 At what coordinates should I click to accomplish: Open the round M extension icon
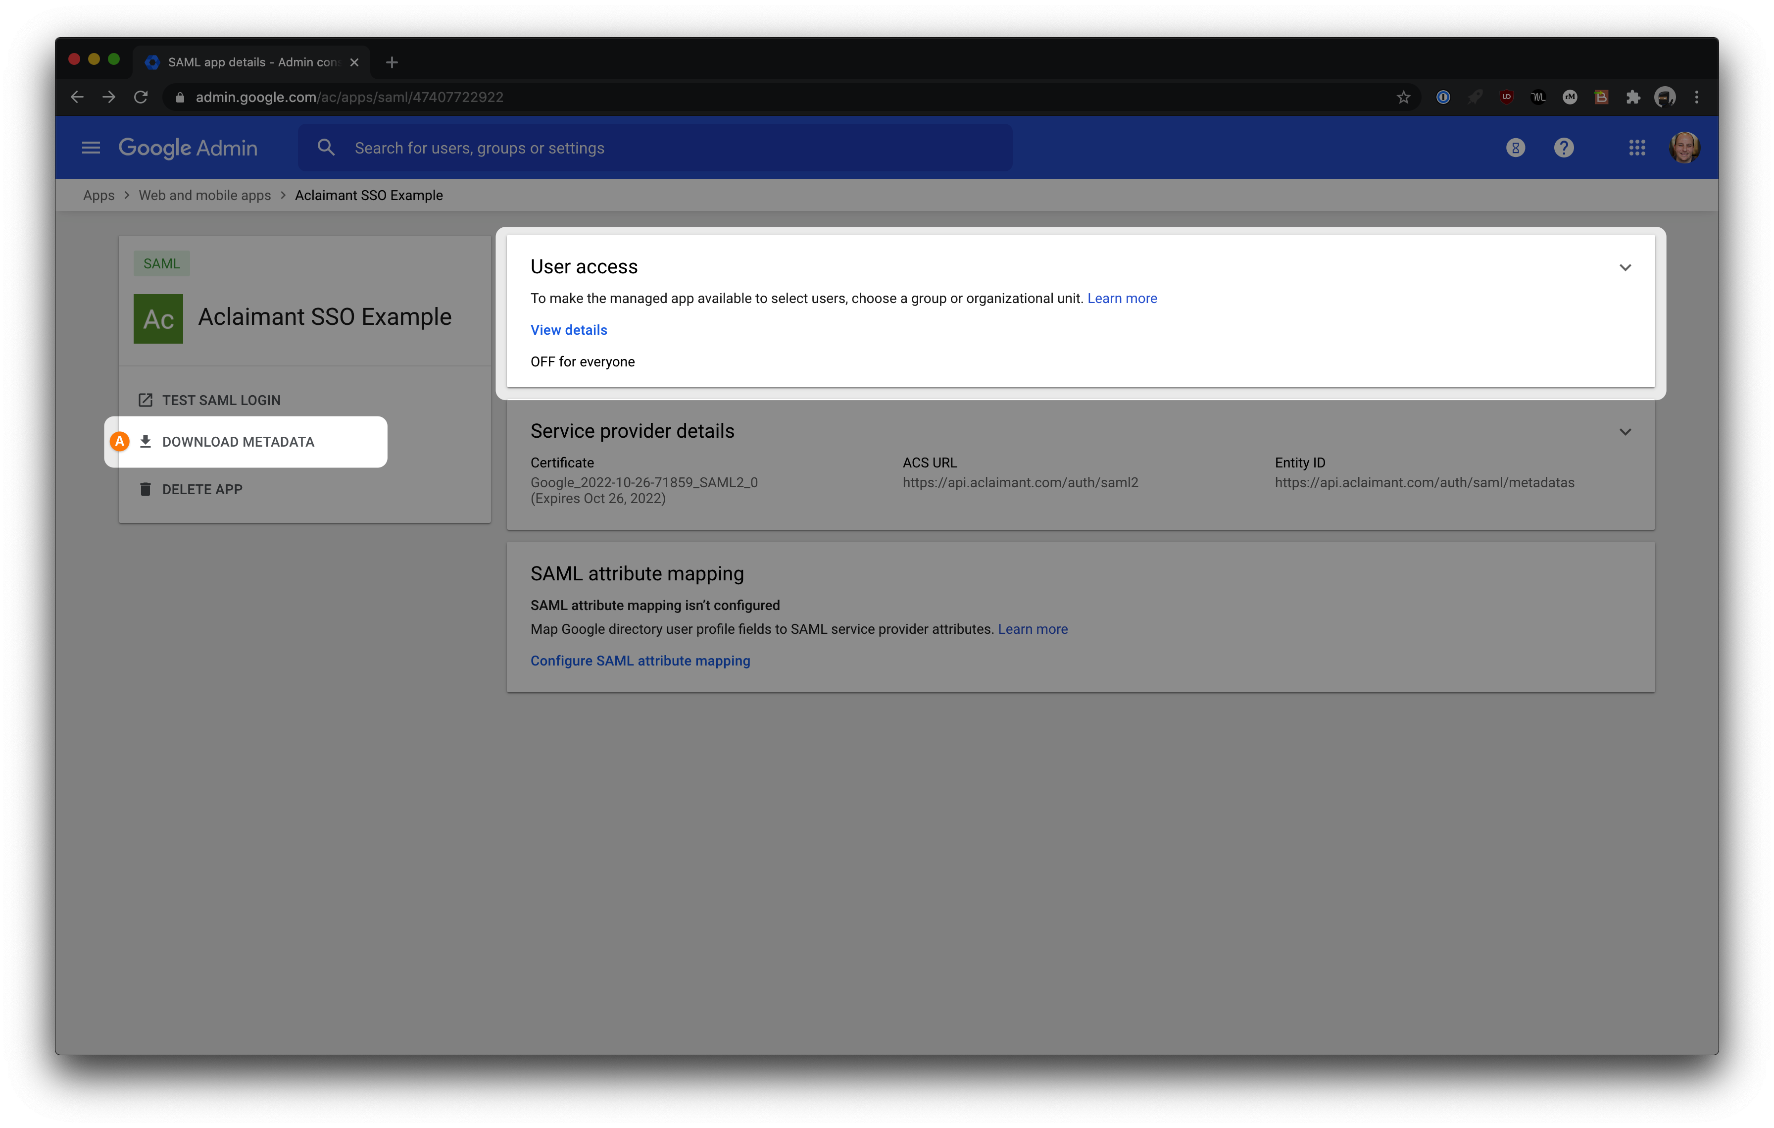click(1570, 97)
